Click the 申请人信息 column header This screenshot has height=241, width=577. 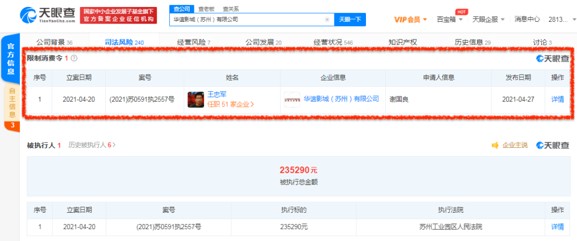[438, 77]
